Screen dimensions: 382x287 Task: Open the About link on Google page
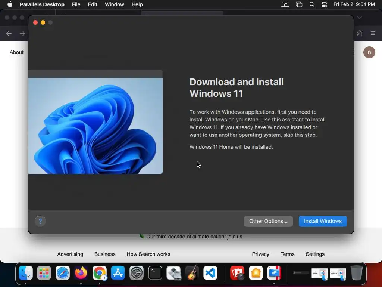(x=16, y=52)
